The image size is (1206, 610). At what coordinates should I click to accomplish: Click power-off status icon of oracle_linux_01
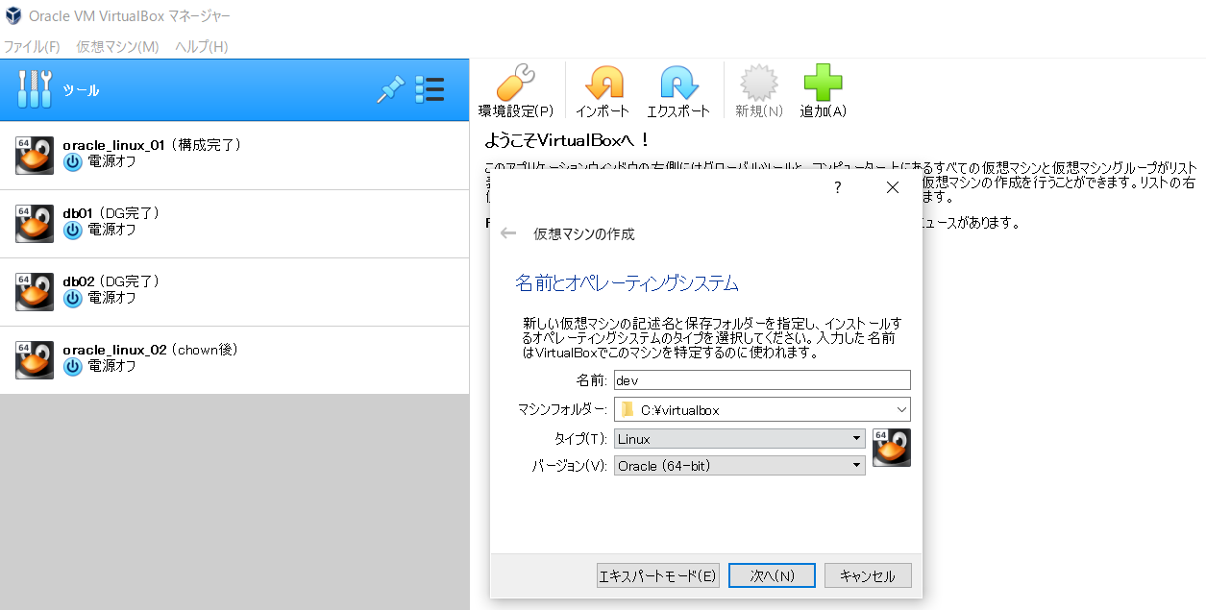72,162
